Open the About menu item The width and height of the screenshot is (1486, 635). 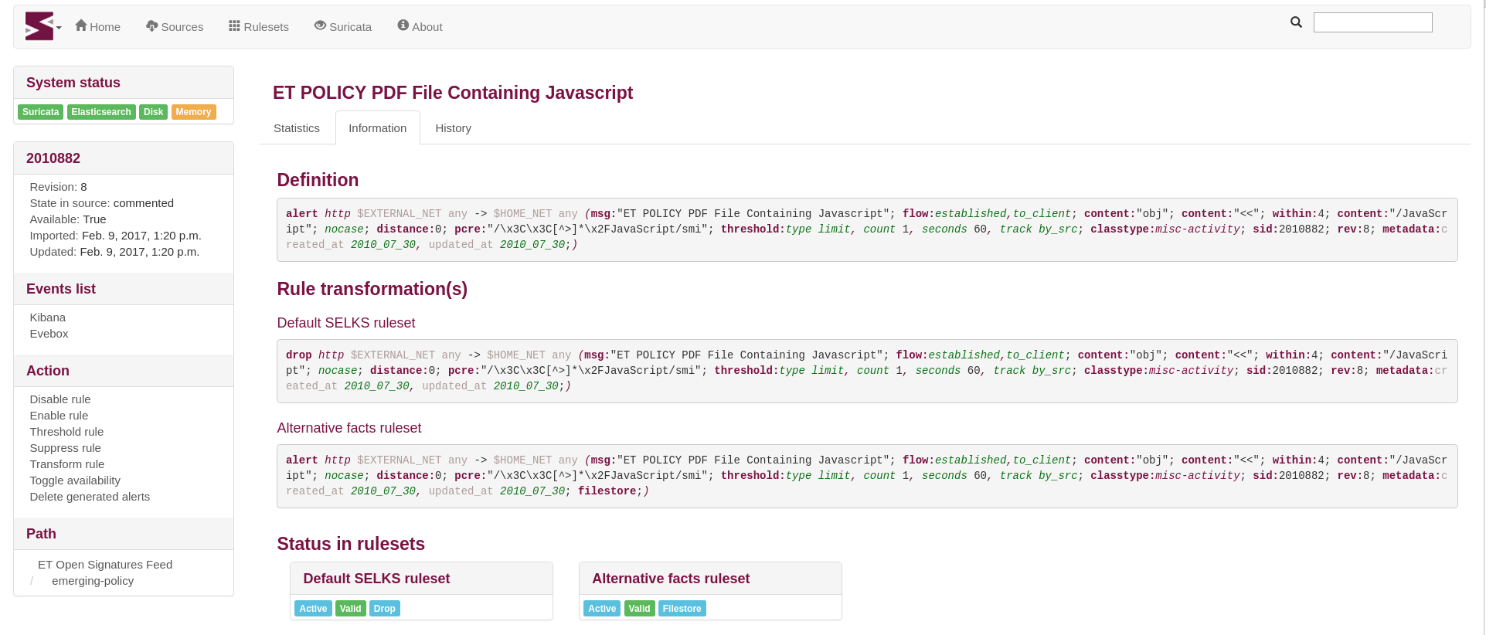point(420,26)
